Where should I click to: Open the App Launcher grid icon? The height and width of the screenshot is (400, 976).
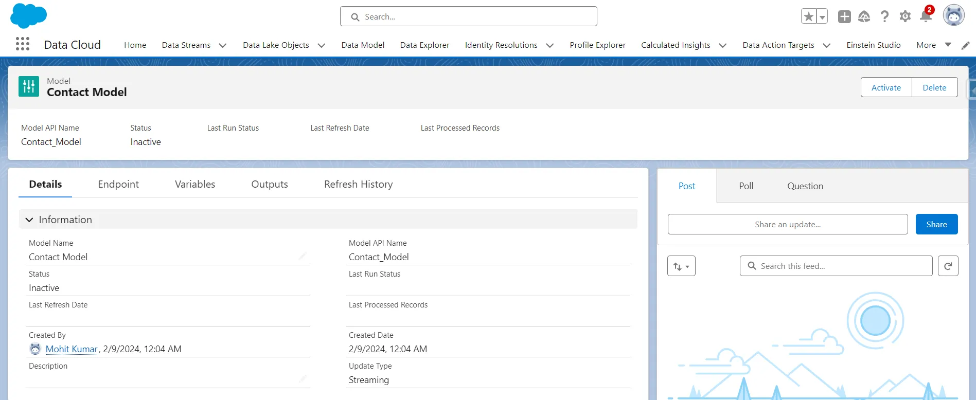[x=23, y=44]
